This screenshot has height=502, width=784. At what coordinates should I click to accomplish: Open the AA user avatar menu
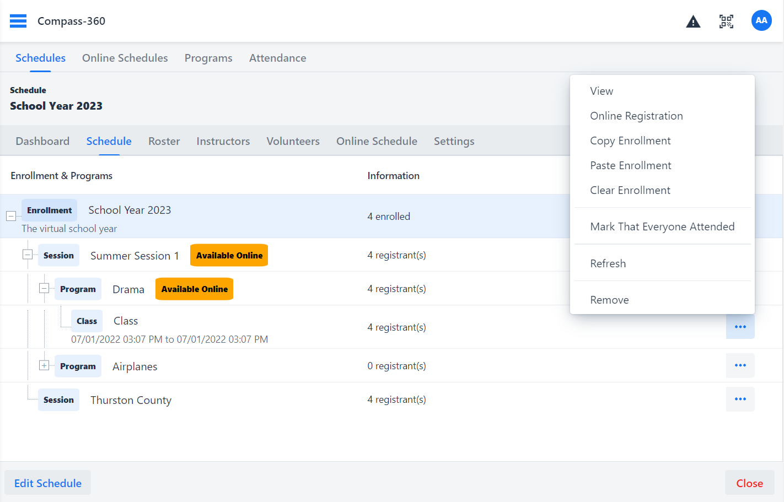(x=761, y=21)
